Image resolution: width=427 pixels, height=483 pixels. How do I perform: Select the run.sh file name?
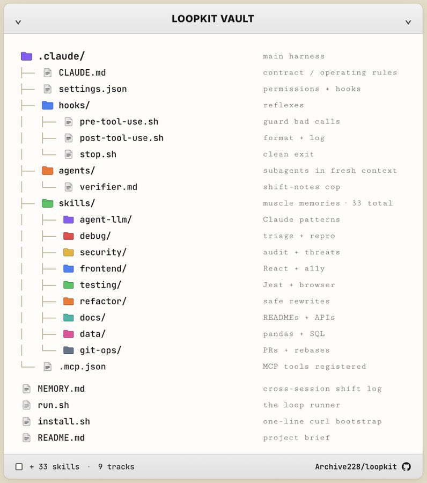(53, 405)
